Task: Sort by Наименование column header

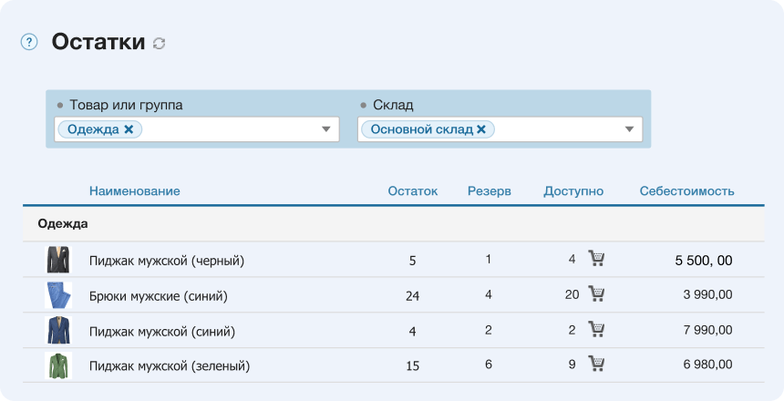Action: click(134, 191)
